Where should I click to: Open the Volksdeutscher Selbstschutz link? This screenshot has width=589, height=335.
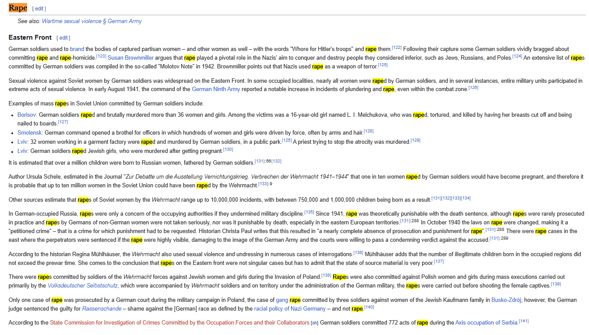[83, 286]
